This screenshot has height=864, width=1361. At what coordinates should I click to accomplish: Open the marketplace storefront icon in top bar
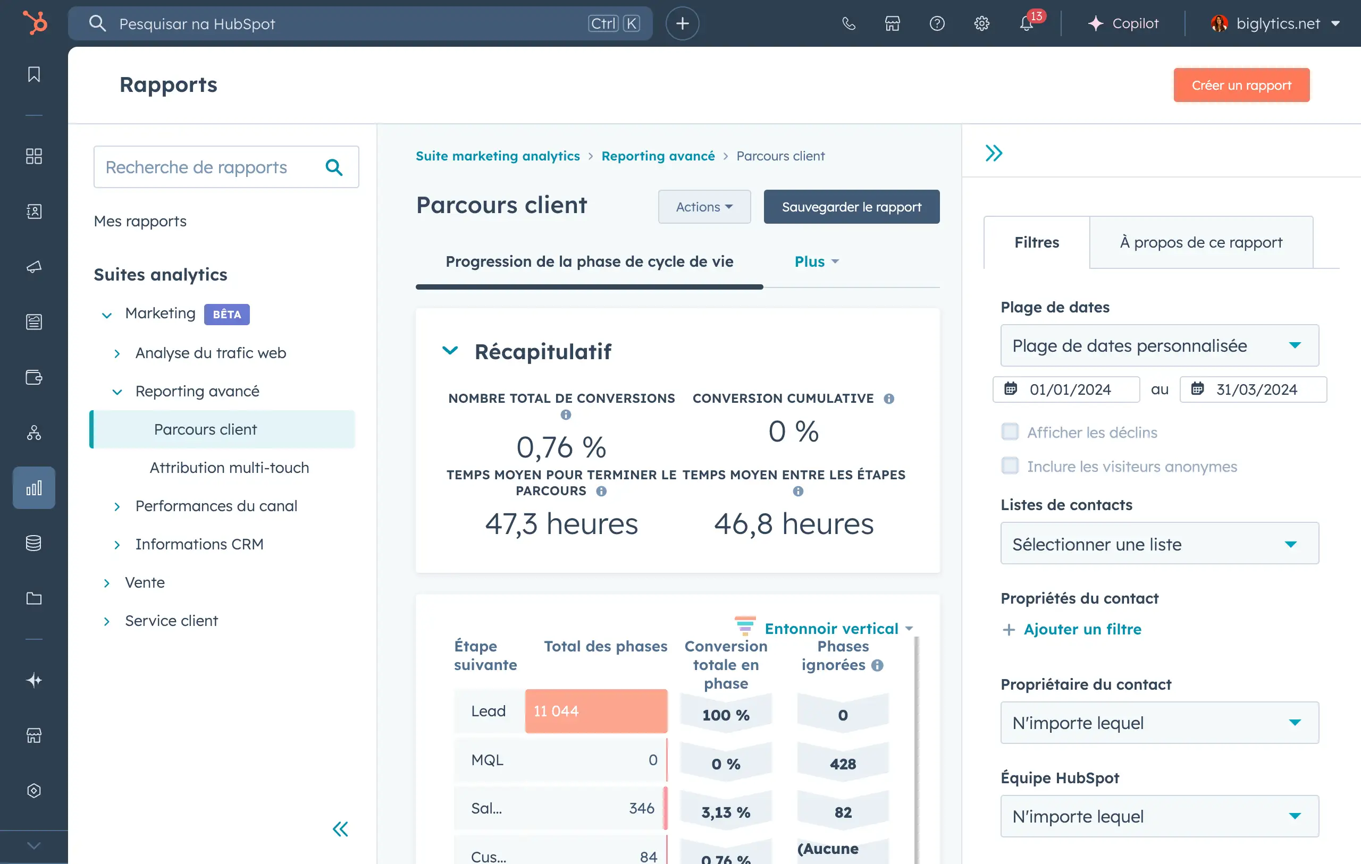click(x=893, y=24)
